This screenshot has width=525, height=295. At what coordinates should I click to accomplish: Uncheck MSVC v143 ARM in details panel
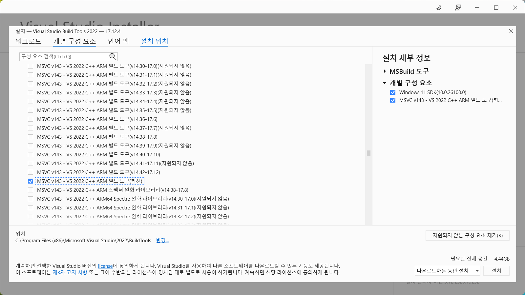pos(393,100)
